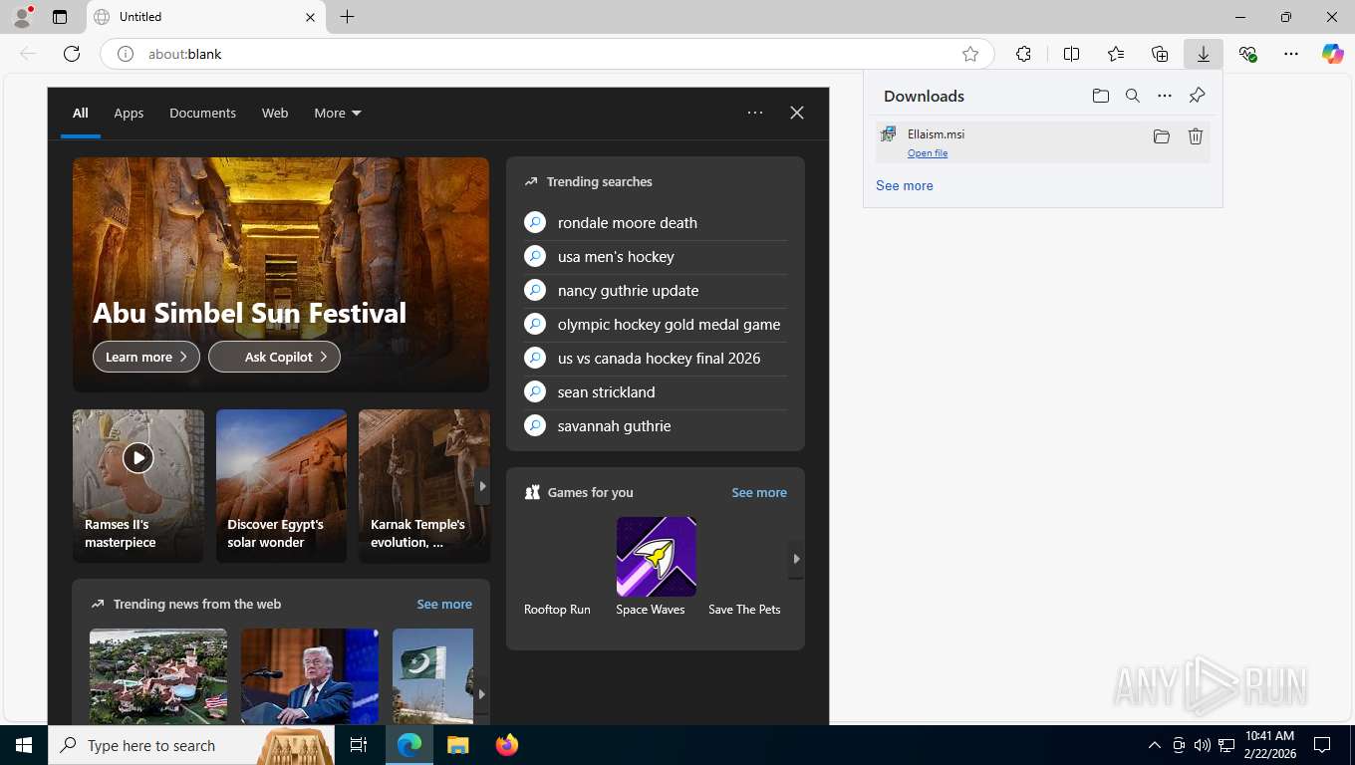
Task: Toggle Split screen icon
Action: pos(1071,54)
